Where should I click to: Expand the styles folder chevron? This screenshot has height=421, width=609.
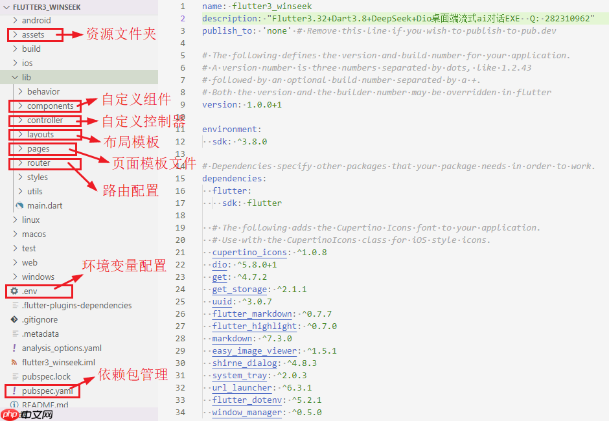(x=20, y=177)
